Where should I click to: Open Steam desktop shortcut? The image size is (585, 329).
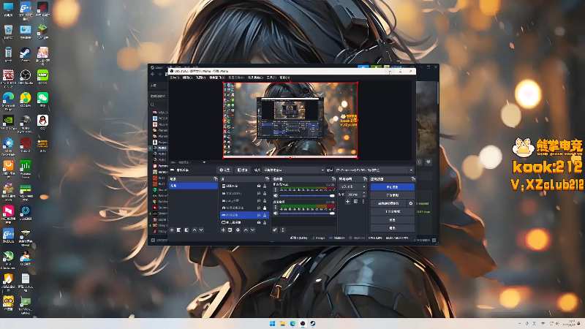[26, 54]
